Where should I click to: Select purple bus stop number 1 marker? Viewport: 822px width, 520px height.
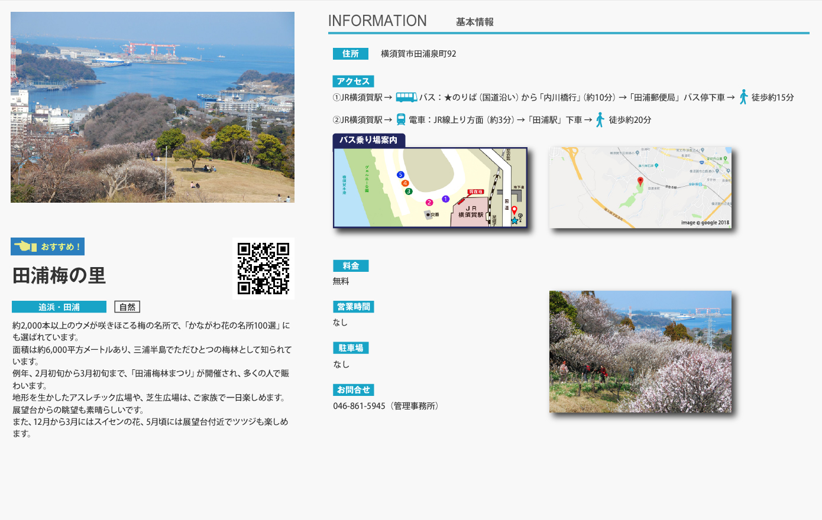[445, 199]
